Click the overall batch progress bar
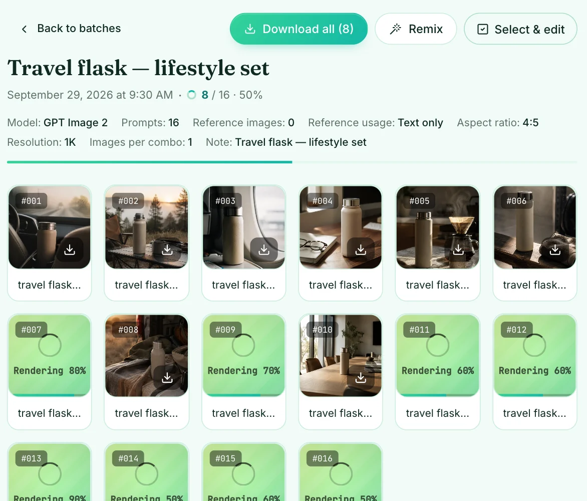 click(x=292, y=162)
